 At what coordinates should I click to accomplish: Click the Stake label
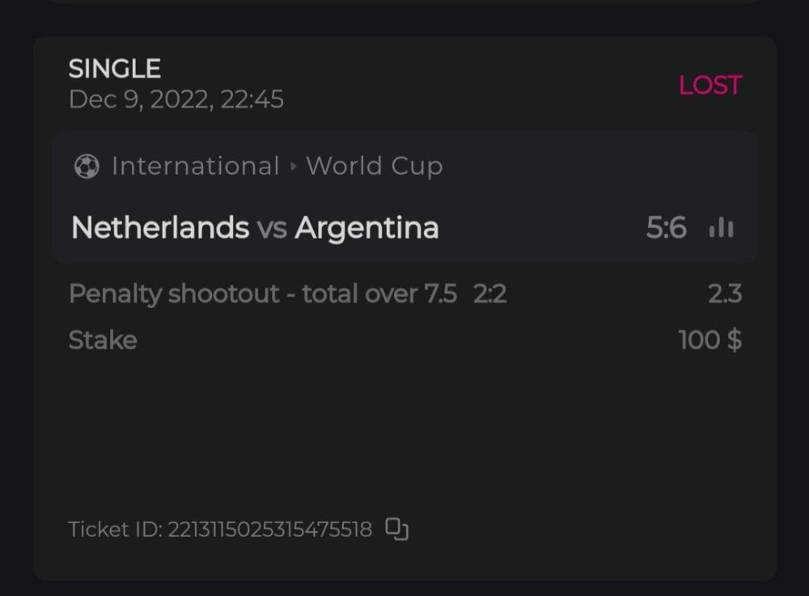pyautogui.click(x=103, y=340)
